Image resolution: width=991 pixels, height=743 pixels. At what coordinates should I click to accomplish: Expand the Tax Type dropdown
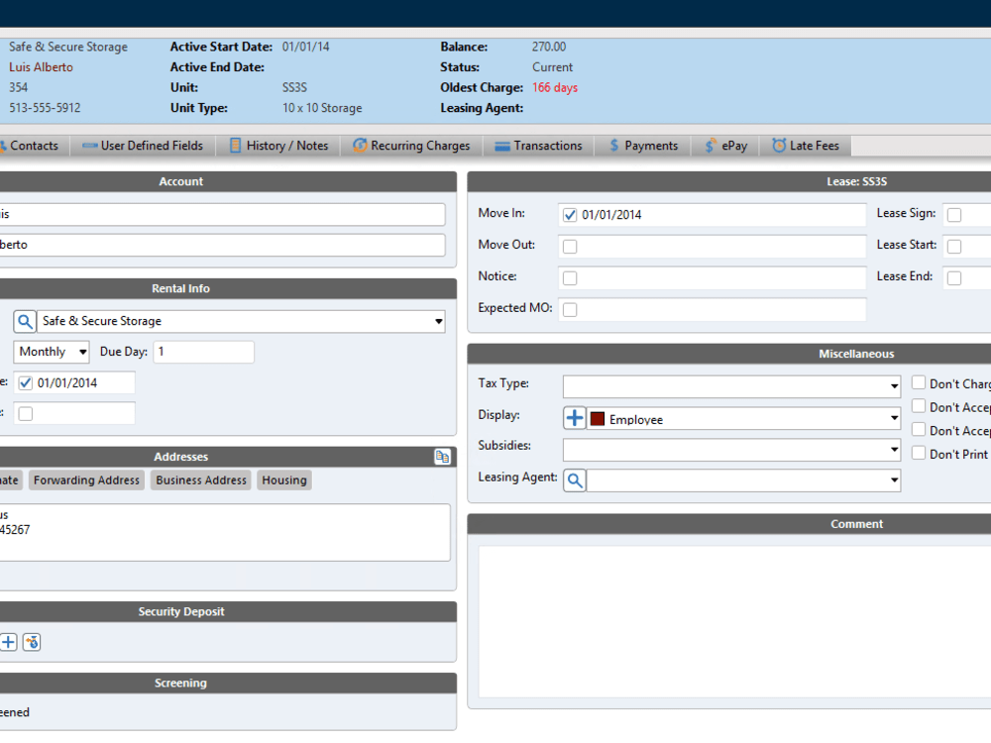coord(894,386)
